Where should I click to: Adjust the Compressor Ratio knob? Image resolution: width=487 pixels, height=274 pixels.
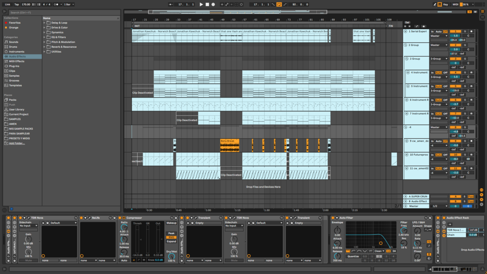pos(124,227)
